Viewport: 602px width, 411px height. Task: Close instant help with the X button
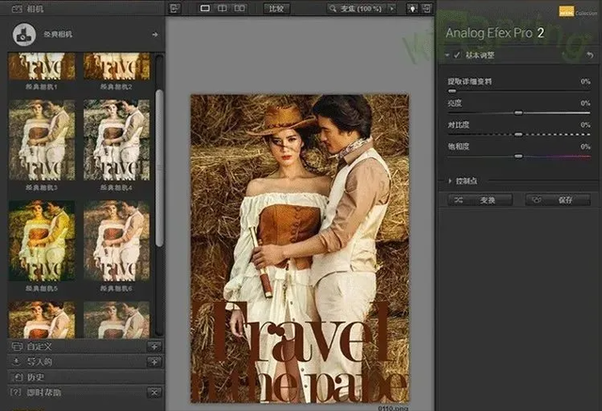click(154, 392)
